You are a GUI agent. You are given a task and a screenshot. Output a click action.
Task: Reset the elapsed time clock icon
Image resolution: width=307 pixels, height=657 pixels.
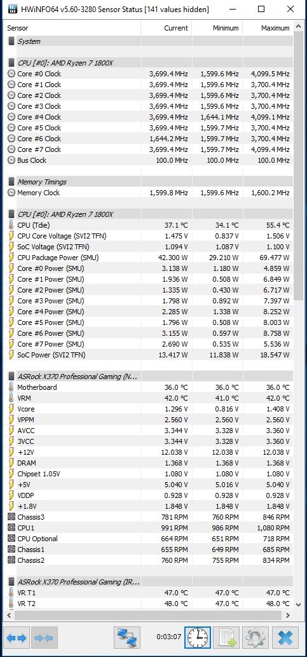pos(198,638)
